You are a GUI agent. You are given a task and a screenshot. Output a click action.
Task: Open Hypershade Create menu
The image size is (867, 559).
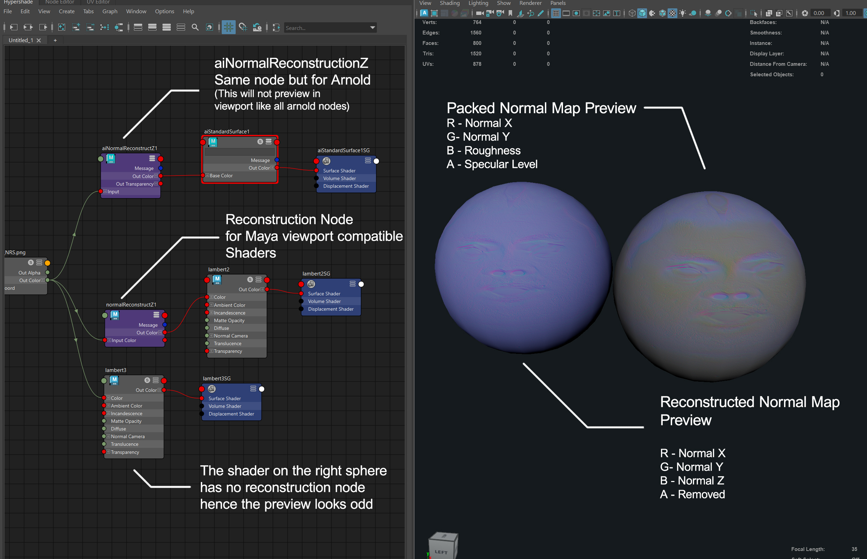tap(67, 11)
